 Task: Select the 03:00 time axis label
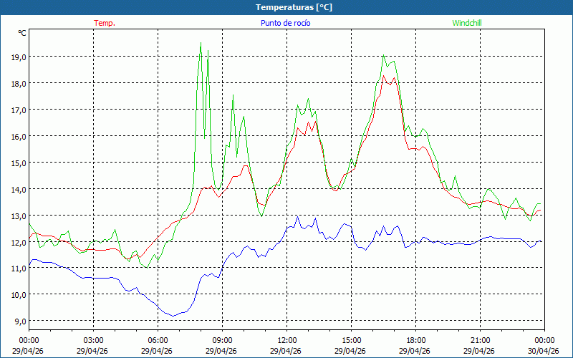[93, 340]
